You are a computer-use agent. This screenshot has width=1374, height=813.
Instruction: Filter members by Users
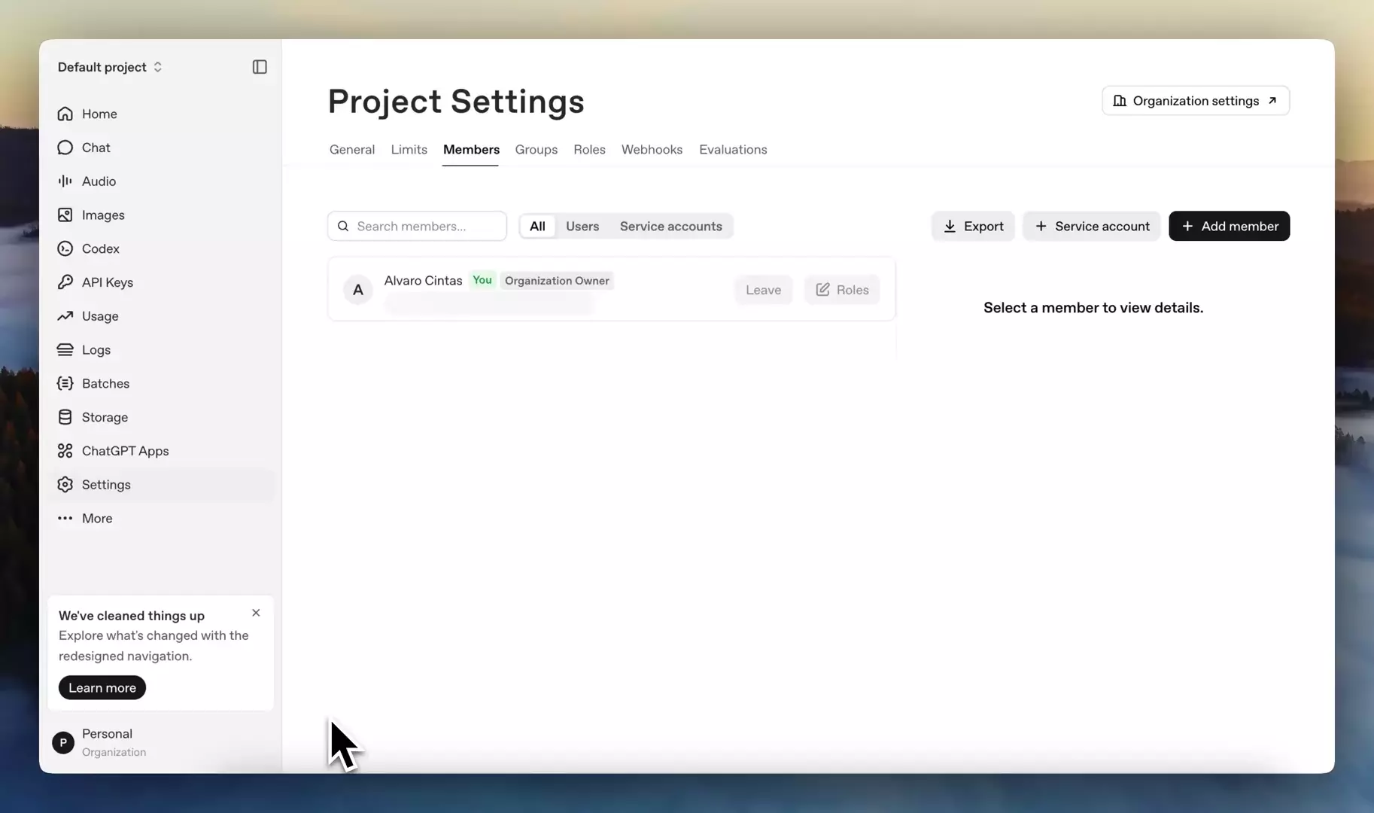[x=582, y=226]
